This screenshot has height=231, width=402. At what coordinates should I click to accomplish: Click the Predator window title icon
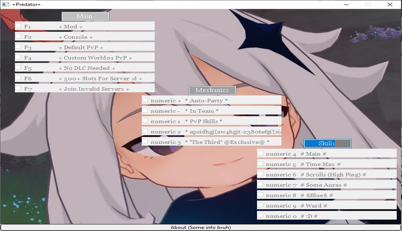5,4
